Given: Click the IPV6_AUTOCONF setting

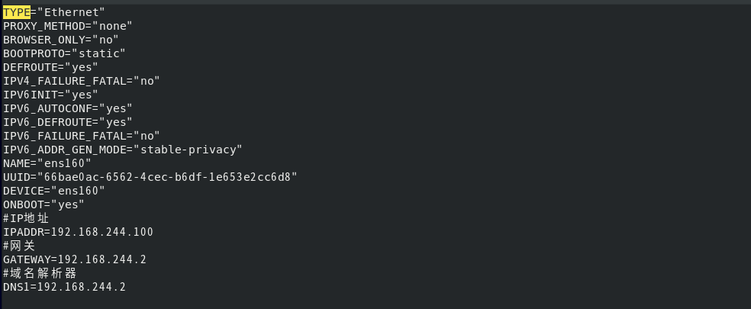Looking at the screenshot, I should pyautogui.click(x=67, y=108).
